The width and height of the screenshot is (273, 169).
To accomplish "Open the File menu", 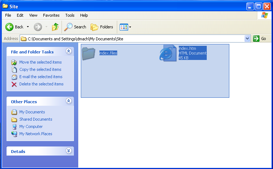I will tap(8, 15).
